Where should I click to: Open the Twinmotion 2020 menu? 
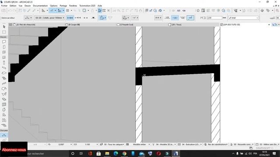click(x=87, y=6)
